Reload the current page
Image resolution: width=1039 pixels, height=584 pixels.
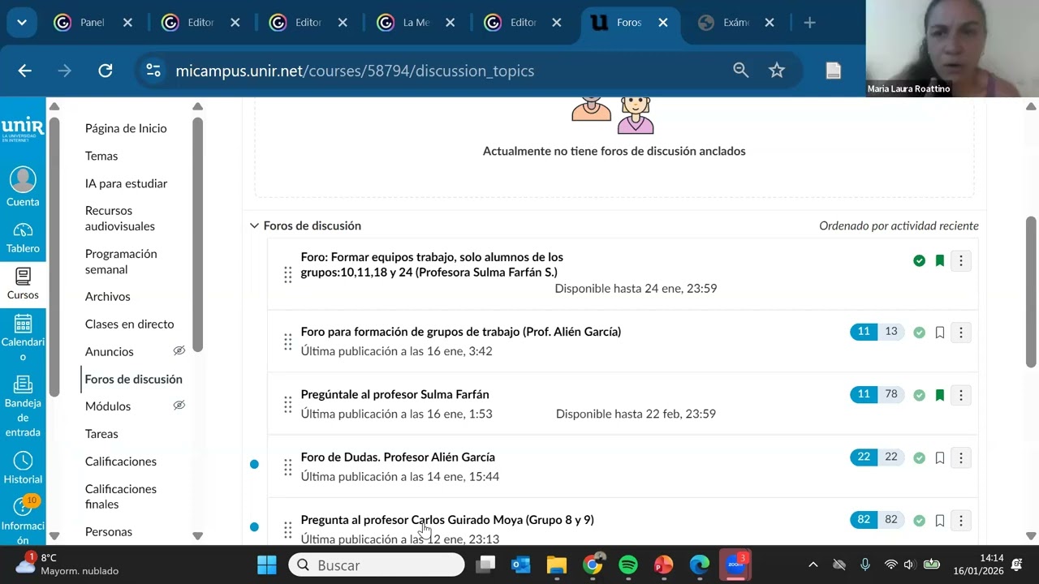tap(106, 71)
